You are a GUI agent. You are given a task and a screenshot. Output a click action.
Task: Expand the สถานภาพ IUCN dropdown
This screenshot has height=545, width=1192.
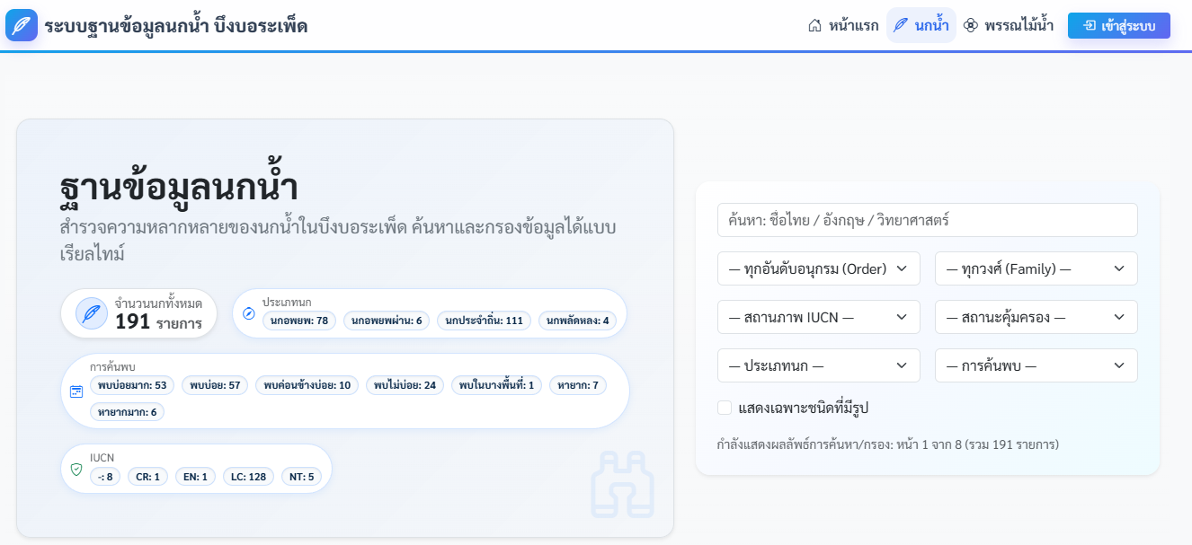[x=818, y=316]
